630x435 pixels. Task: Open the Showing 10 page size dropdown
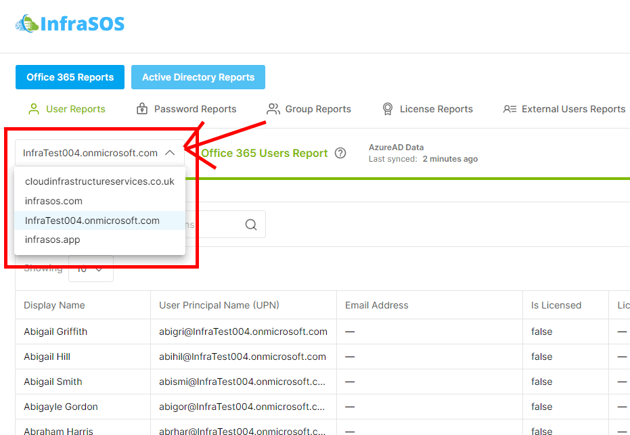(x=91, y=267)
